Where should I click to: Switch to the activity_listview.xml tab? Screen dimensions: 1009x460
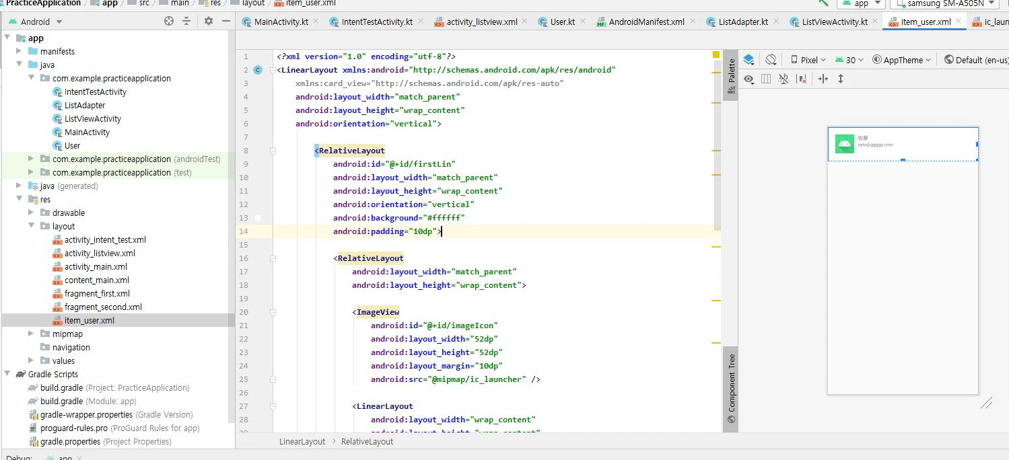click(482, 22)
